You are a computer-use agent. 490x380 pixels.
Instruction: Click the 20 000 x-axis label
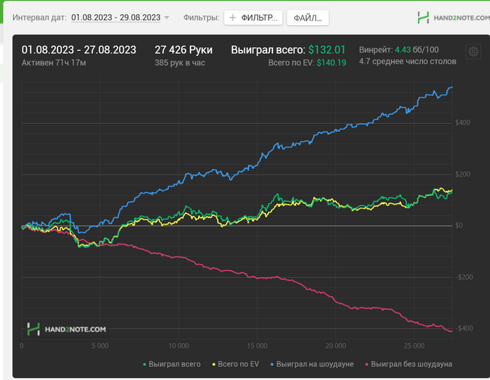point(335,346)
